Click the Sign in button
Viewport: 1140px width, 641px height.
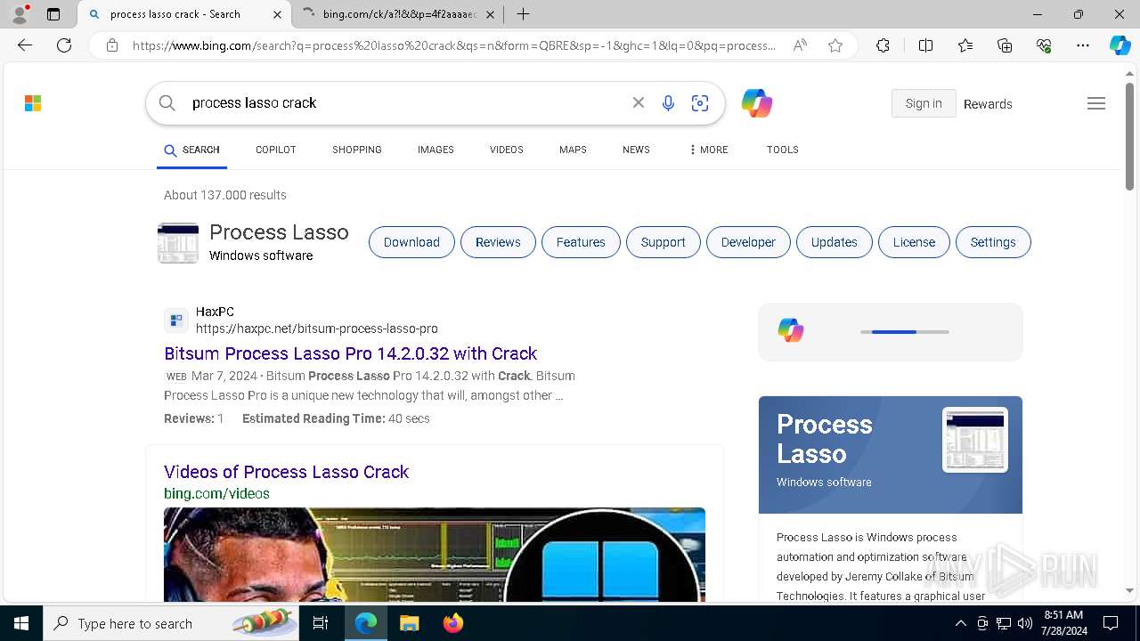click(924, 103)
